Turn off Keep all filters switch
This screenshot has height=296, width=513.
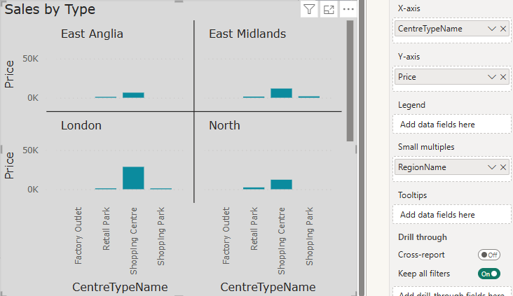point(488,274)
